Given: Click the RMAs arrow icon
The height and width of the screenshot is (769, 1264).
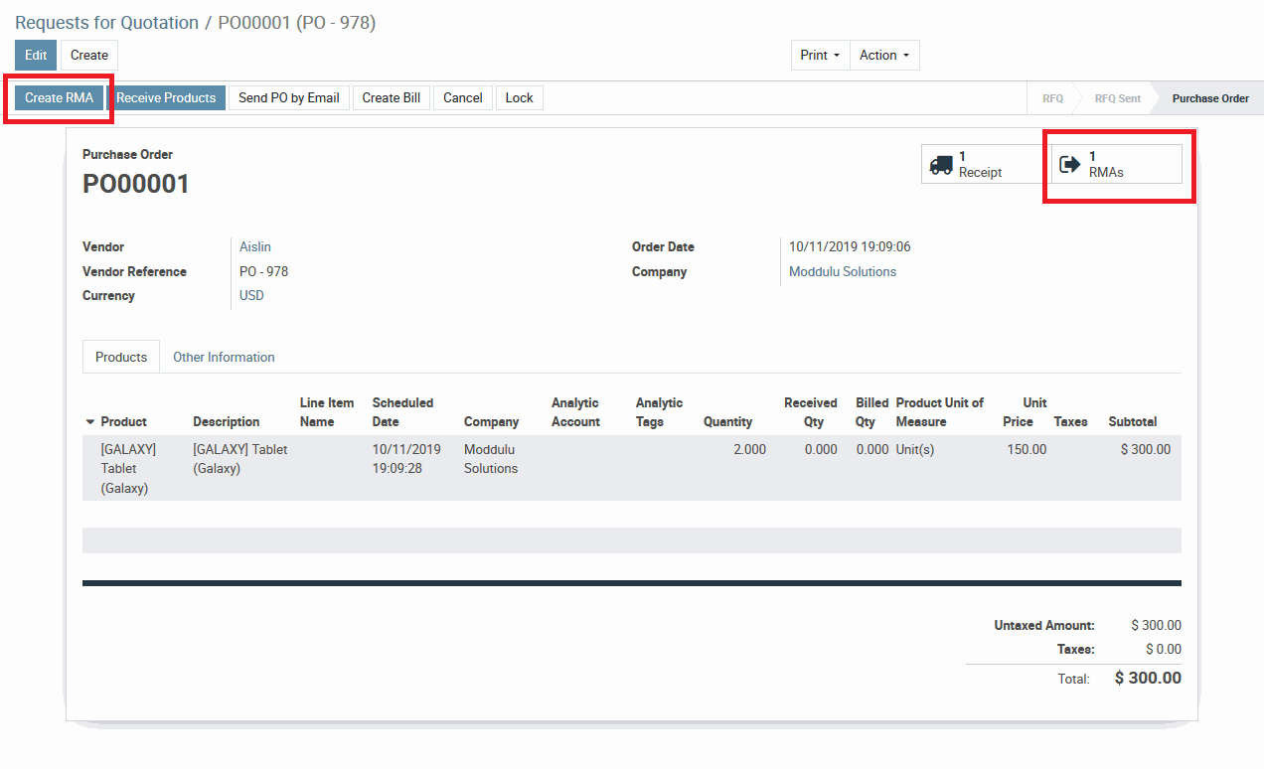Looking at the screenshot, I should (x=1070, y=165).
